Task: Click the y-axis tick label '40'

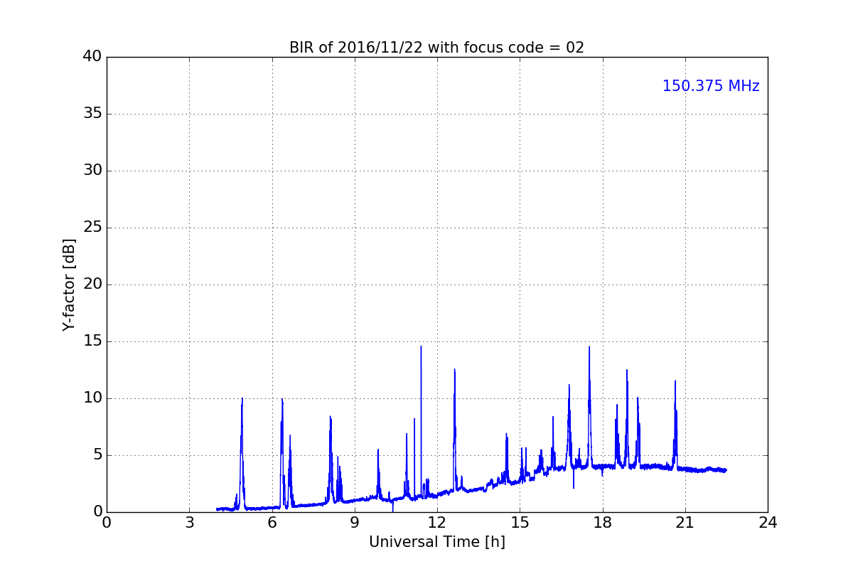Action: click(92, 57)
